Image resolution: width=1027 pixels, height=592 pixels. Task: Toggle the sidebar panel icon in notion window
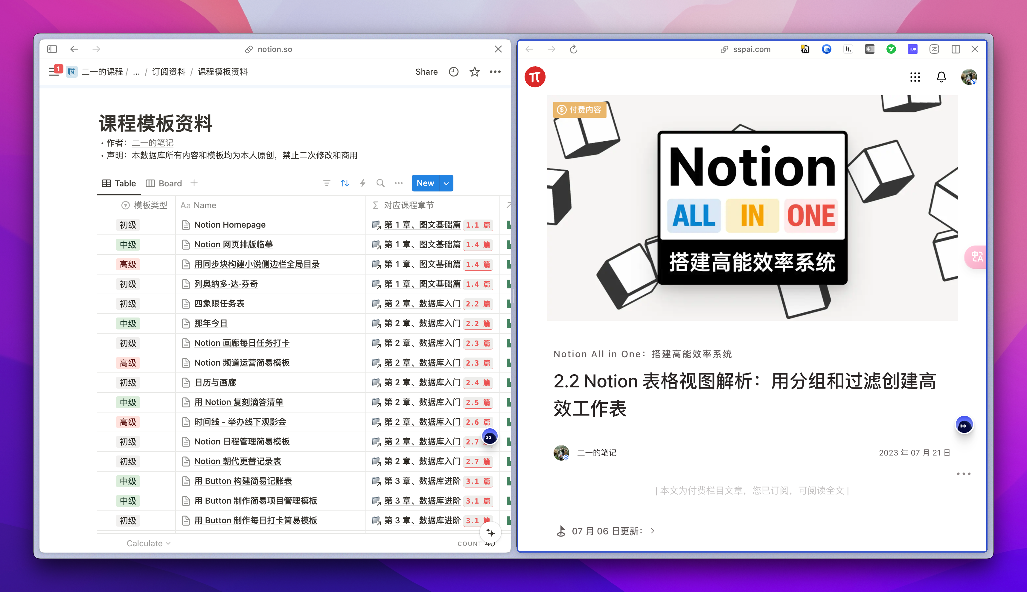coord(52,49)
